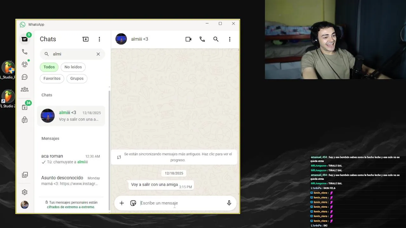Image resolution: width=406 pixels, height=228 pixels.
Task: Open the Chats tab in WhatsApp sidebar
Action: click(x=24, y=39)
